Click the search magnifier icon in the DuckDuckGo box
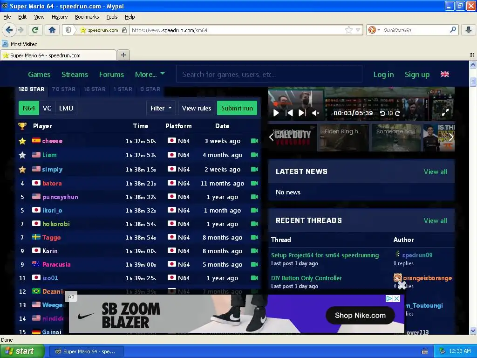Screen dimensions: 477x358 [x=453, y=30]
